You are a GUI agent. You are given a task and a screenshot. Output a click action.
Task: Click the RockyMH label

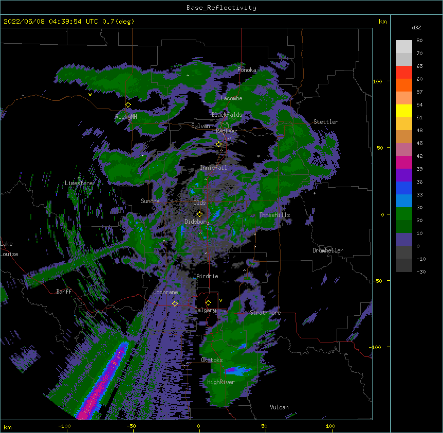pyautogui.click(x=126, y=117)
